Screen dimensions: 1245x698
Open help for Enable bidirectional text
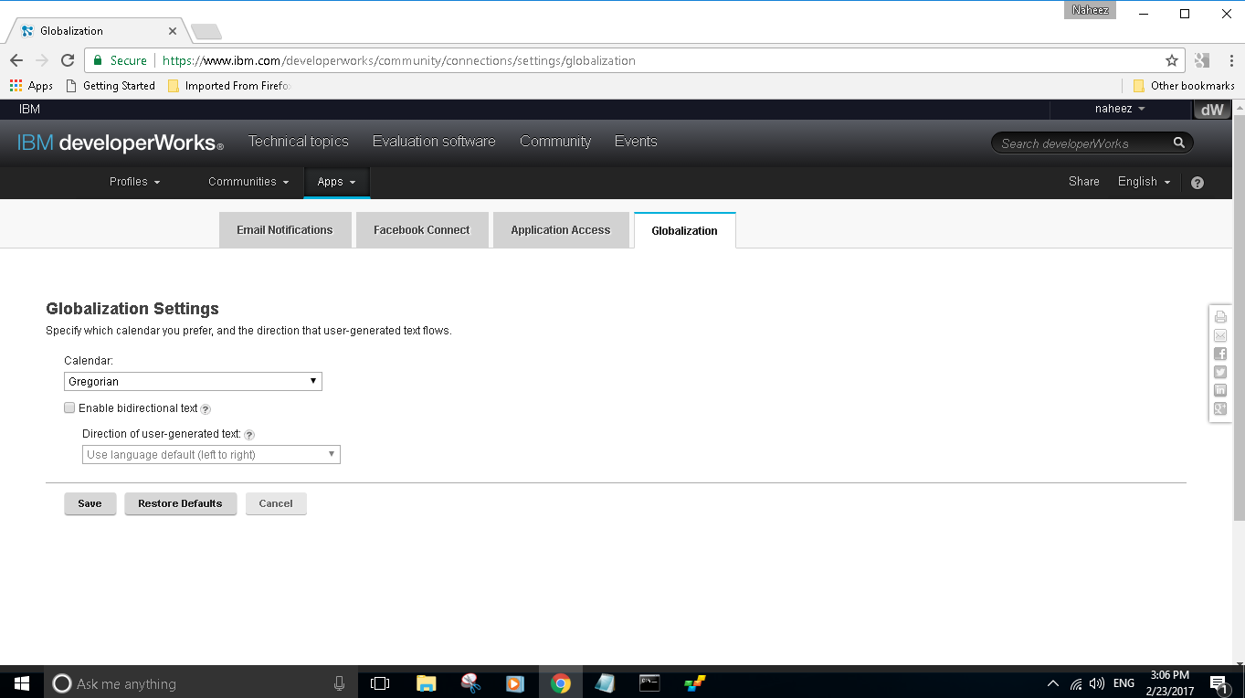tap(206, 409)
